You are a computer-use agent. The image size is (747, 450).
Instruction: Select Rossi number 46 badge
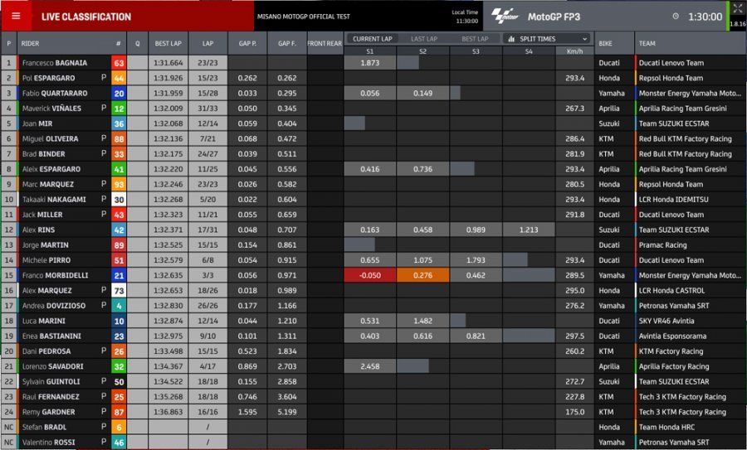point(119,443)
